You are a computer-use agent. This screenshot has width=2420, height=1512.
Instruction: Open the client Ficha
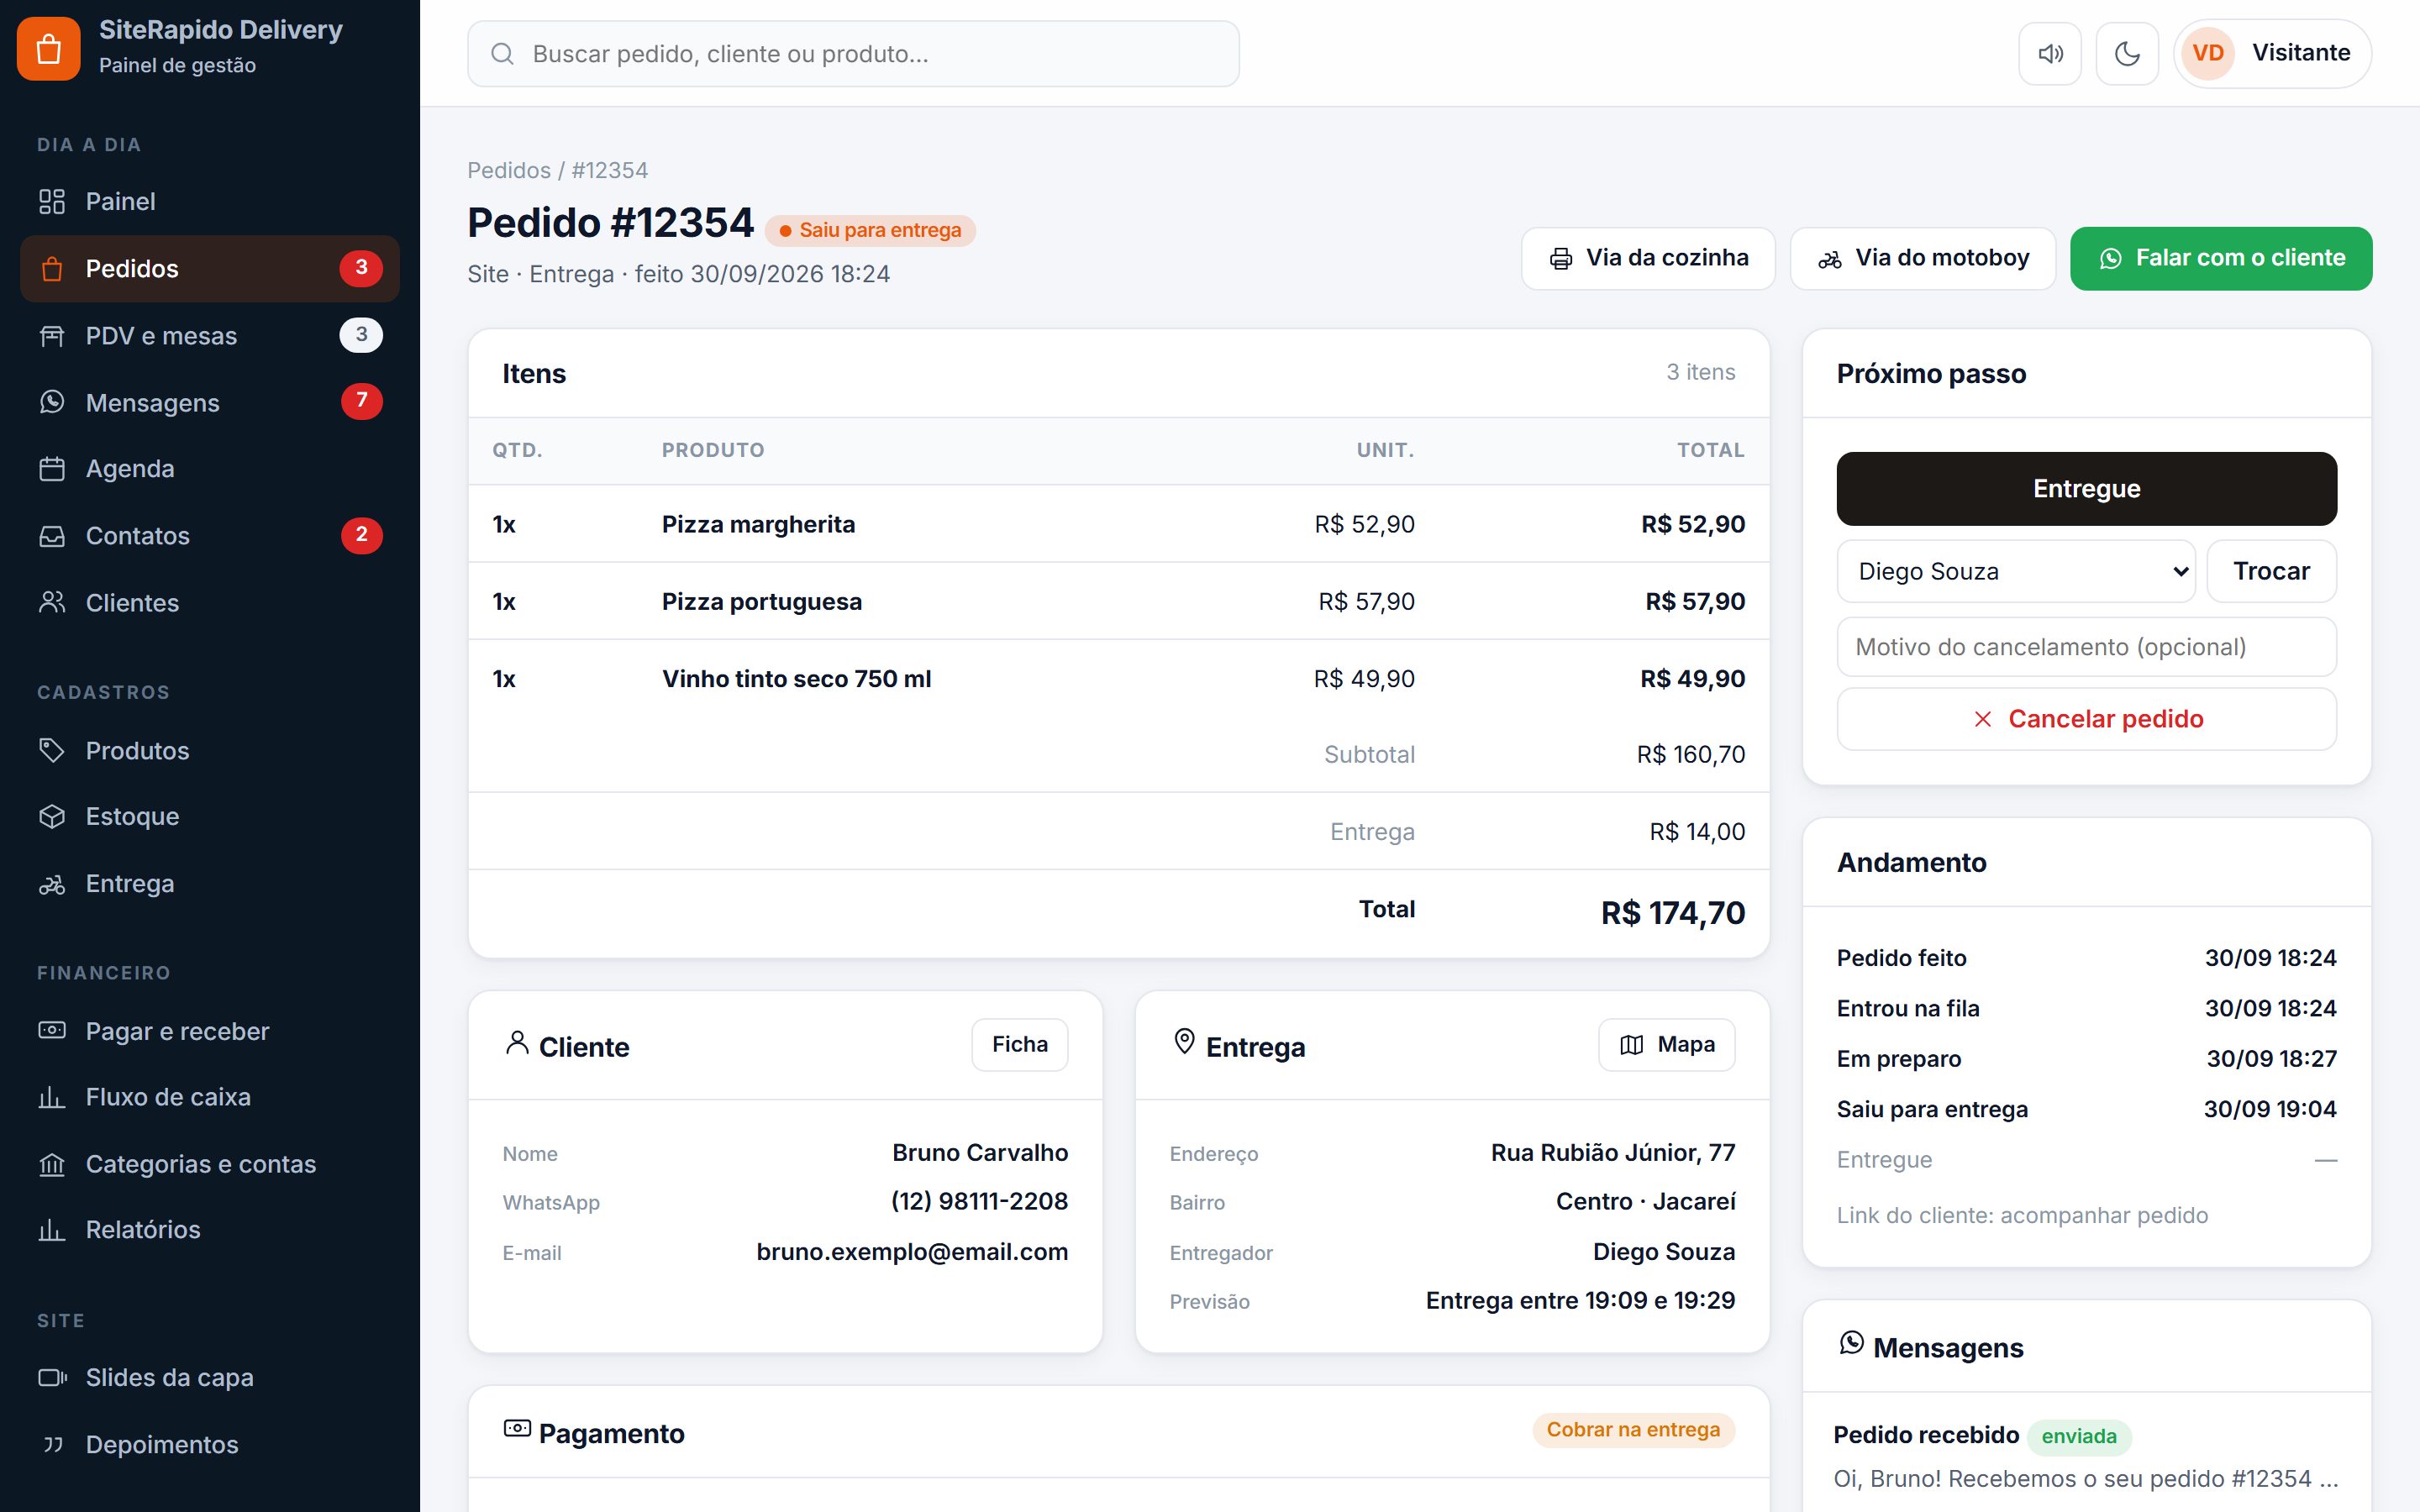[1019, 1045]
